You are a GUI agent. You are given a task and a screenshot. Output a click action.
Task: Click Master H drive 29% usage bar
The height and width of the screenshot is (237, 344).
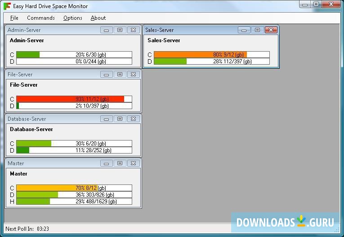click(74, 202)
